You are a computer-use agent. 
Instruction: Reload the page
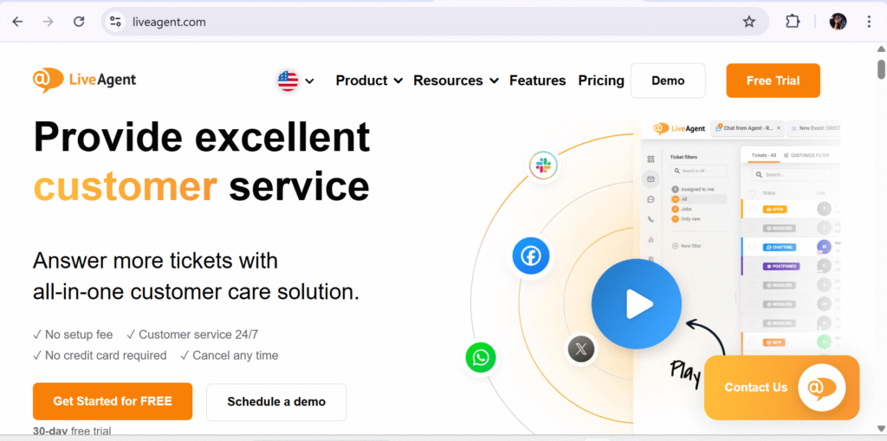[79, 22]
